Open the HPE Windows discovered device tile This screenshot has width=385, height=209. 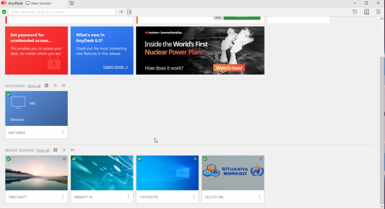(36, 109)
